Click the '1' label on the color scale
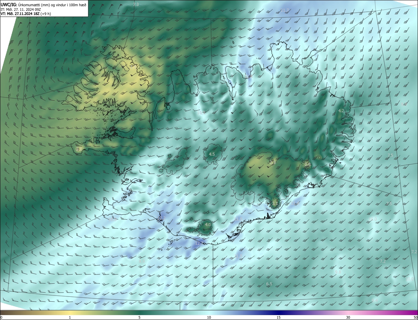The image size is (418, 320). click(70, 317)
